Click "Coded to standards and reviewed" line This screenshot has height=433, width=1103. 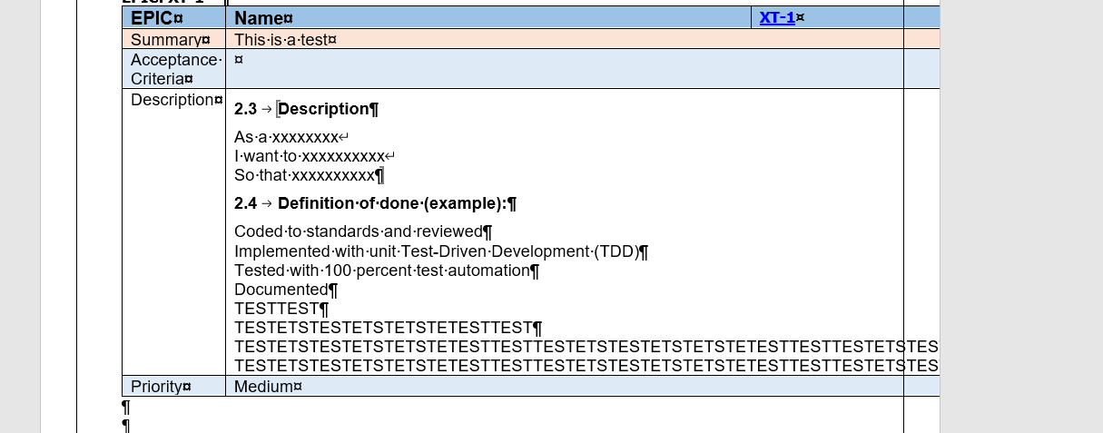(x=358, y=231)
